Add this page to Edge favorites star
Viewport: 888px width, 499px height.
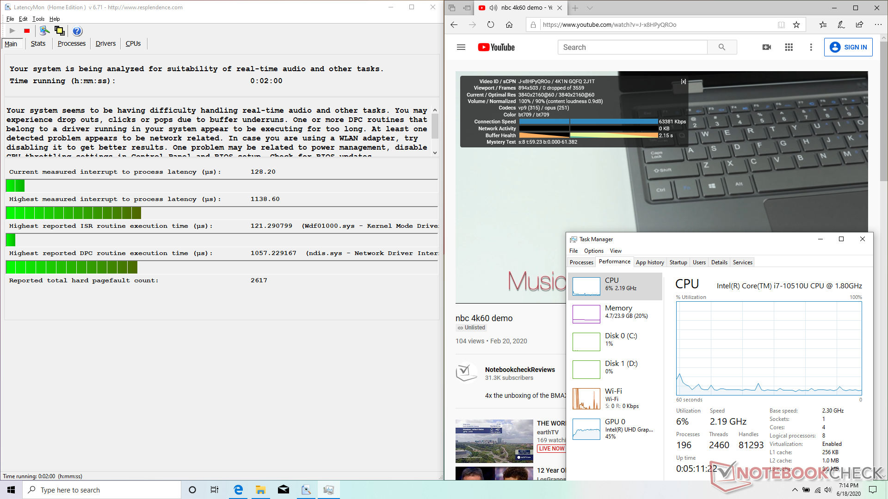tap(796, 25)
